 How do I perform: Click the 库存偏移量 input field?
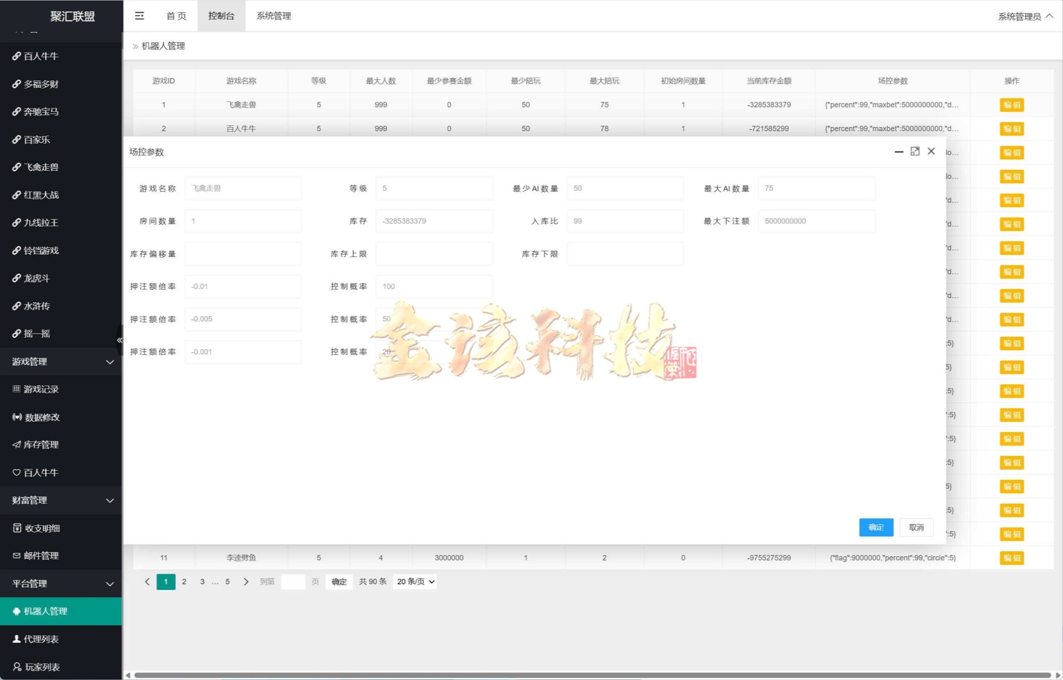(x=243, y=254)
